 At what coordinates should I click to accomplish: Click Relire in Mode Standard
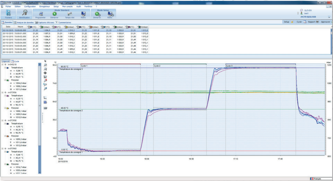point(83,14)
